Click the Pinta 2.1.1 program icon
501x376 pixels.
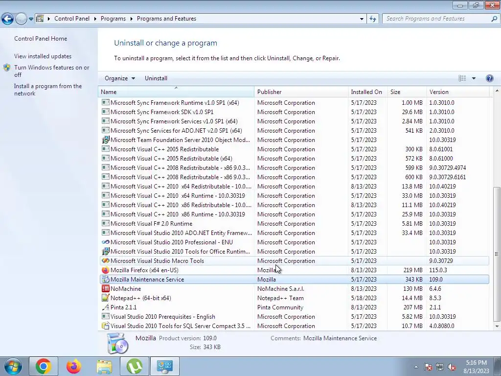(x=106, y=307)
